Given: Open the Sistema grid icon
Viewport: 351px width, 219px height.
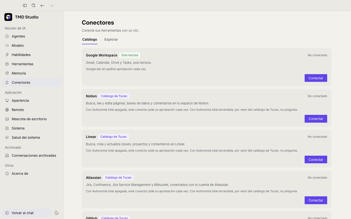Looking at the screenshot, I should pyautogui.click(x=7, y=128).
